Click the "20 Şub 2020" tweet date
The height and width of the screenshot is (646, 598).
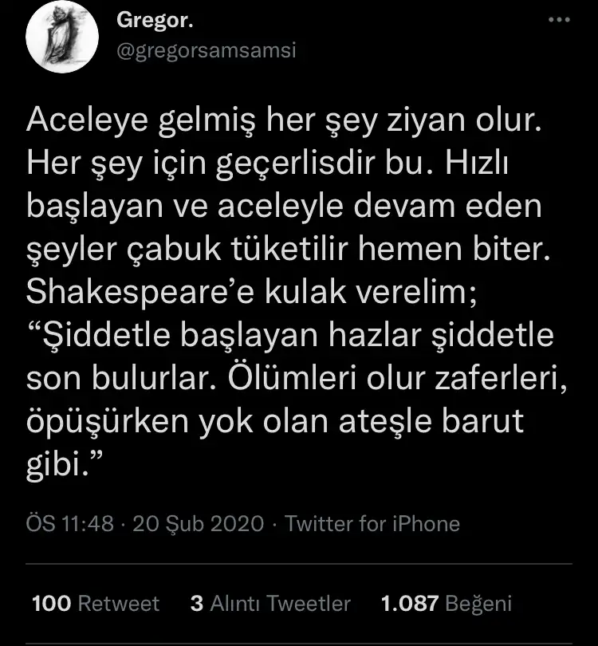(x=199, y=523)
